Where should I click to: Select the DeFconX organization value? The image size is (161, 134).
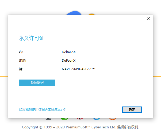click(69, 61)
